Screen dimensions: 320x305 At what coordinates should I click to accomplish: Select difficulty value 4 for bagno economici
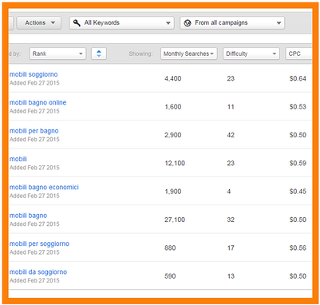tap(229, 192)
